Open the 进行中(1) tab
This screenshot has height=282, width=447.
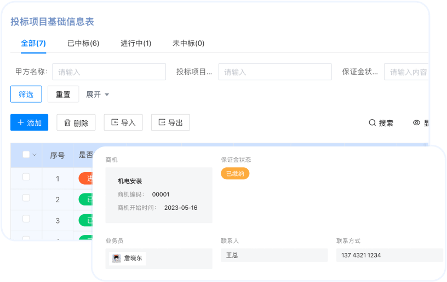[x=136, y=43]
